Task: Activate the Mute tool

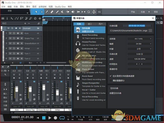Action: coord(62,12)
